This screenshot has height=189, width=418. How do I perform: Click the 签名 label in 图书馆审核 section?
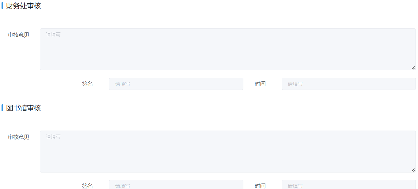tap(87, 186)
